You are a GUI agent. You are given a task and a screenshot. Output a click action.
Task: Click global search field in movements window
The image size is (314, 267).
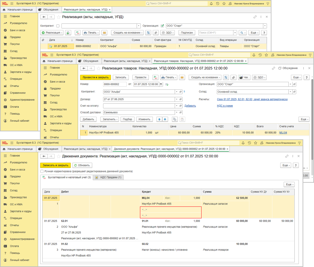pyautogui.click(x=208, y=143)
